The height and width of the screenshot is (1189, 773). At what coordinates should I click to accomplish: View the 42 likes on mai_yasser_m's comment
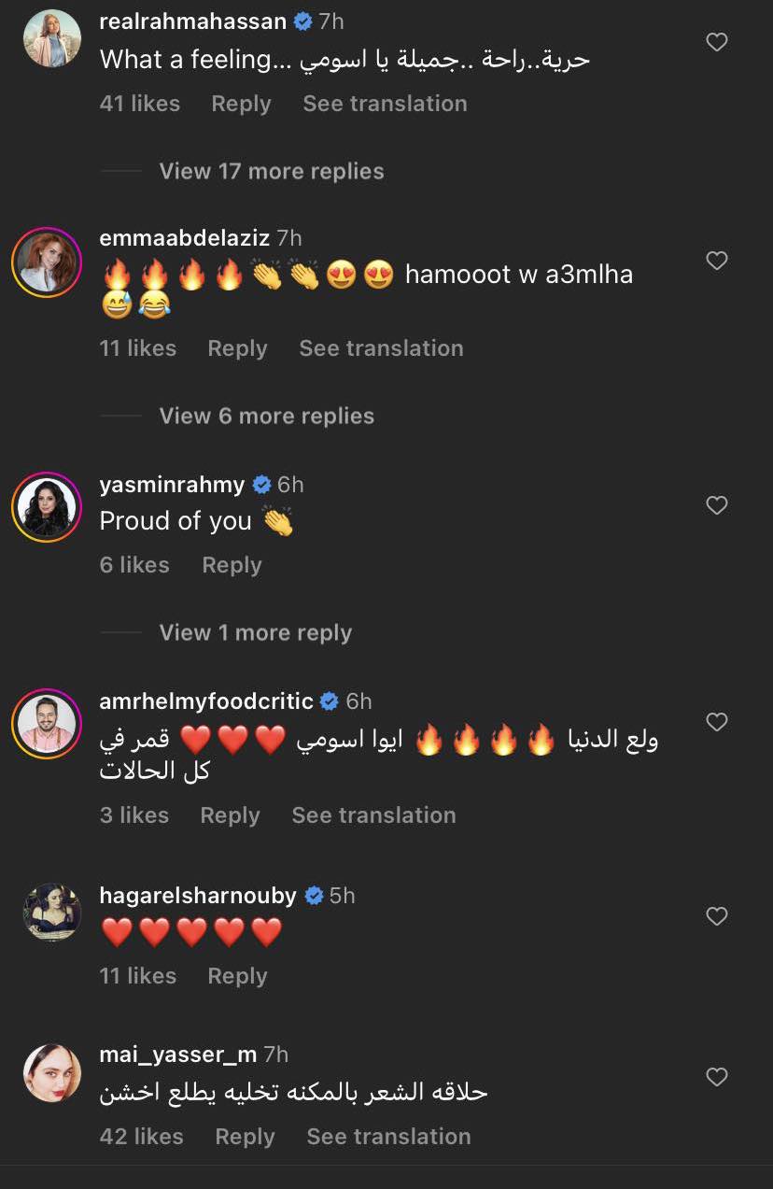142,1137
